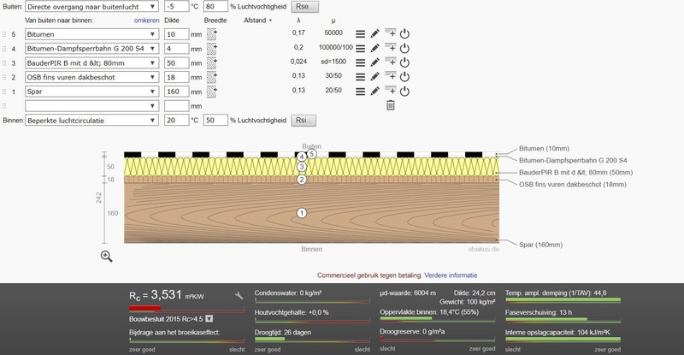
Task: Expand the Bouwbesluit 2015 Rc>4.5 dropdown arrow
Action: tap(209, 319)
